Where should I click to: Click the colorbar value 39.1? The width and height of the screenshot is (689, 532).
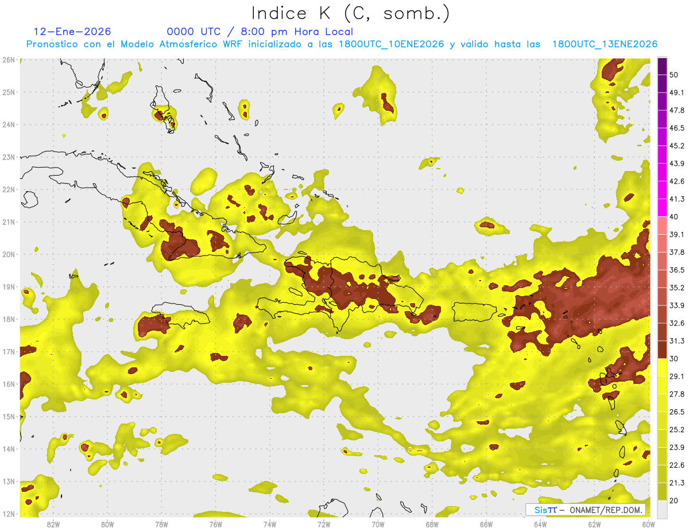tap(677, 234)
